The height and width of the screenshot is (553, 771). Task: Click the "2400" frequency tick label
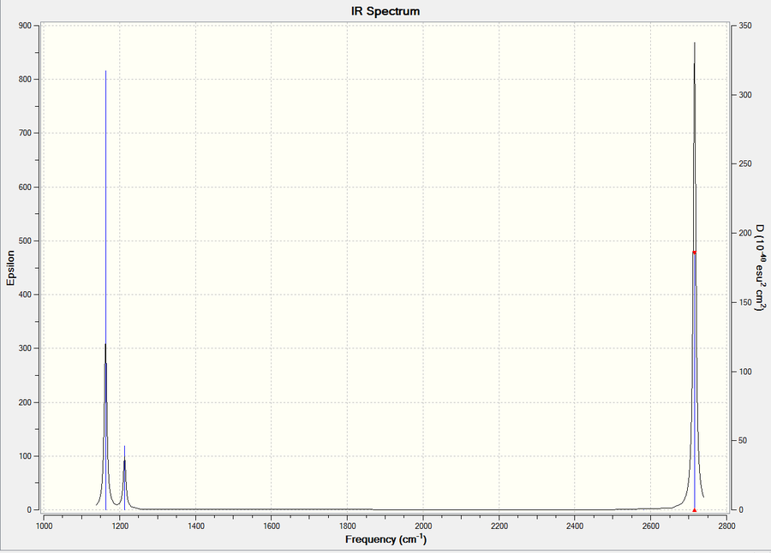[575, 526]
